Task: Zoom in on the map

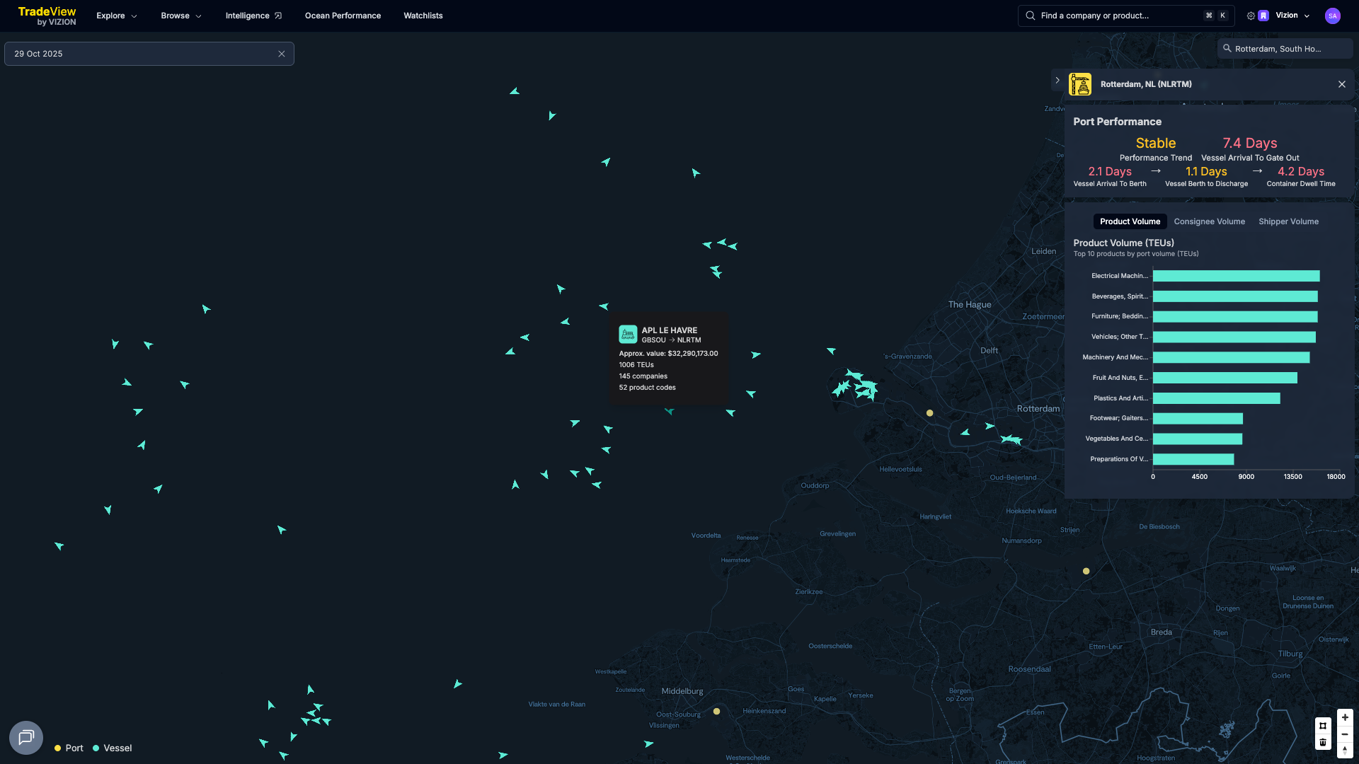Action: (1345, 717)
